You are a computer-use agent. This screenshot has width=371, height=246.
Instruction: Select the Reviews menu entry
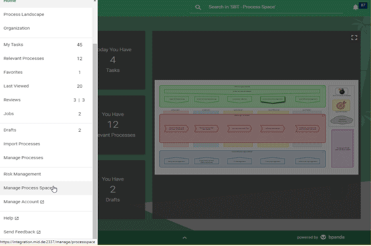pos(46,100)
